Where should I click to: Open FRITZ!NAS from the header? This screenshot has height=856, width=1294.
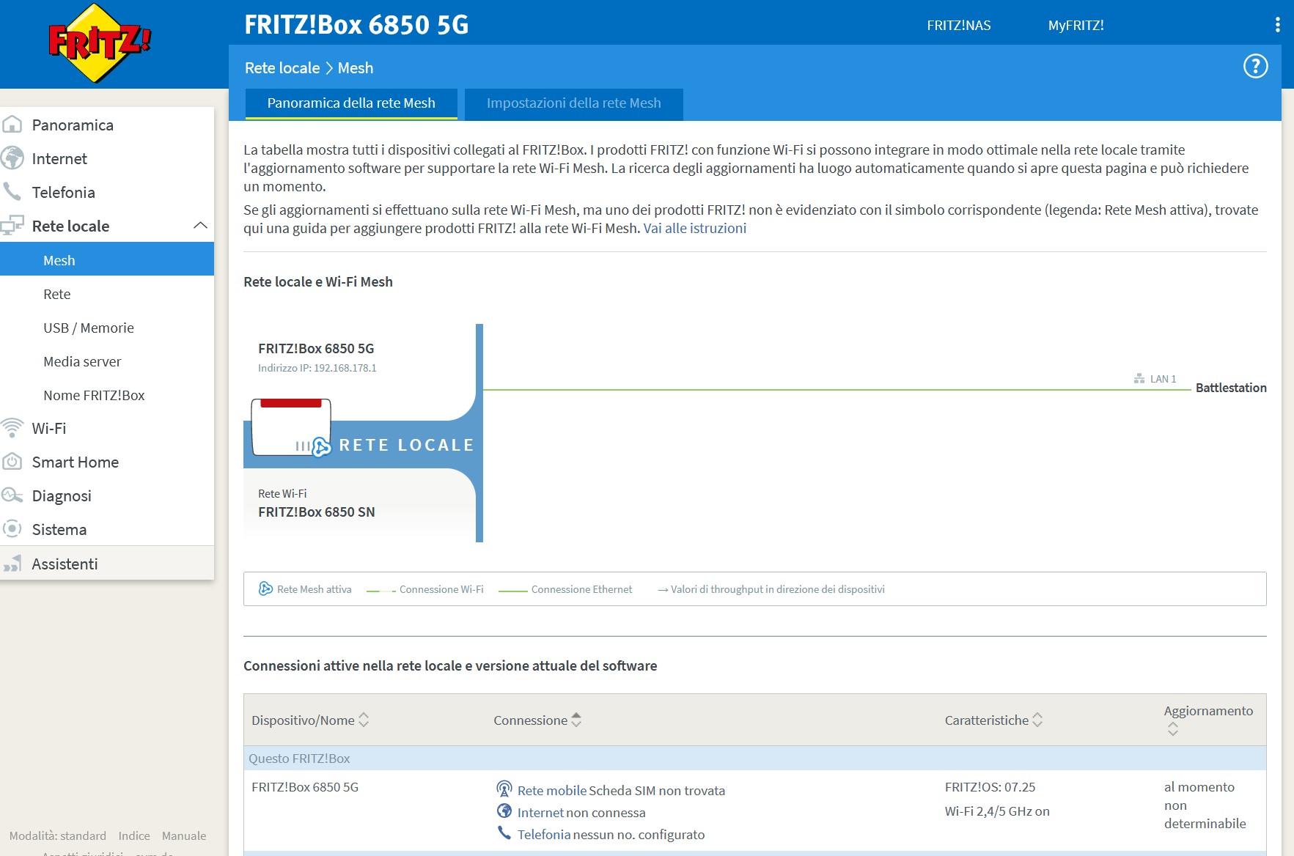(958, 26)
